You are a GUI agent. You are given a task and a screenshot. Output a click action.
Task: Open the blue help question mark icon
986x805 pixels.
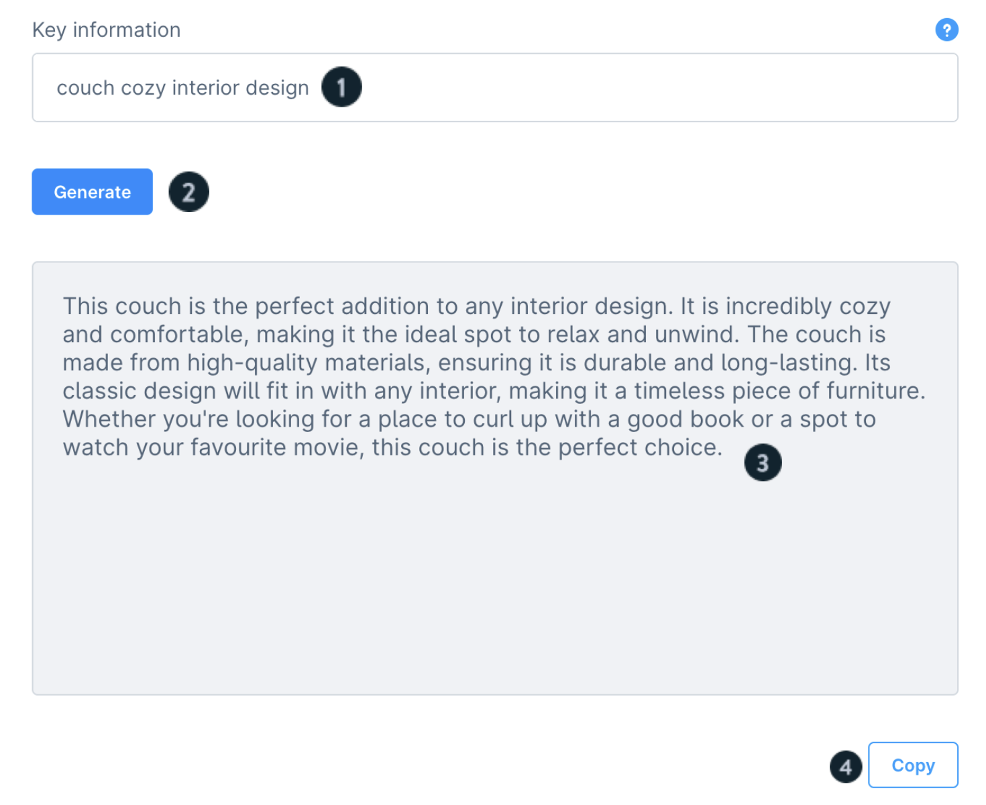pyautogui.click(x=946, y=30)
